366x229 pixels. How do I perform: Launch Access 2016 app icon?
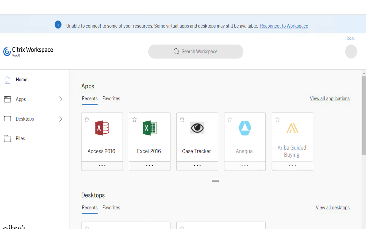[x=102, y=128]
